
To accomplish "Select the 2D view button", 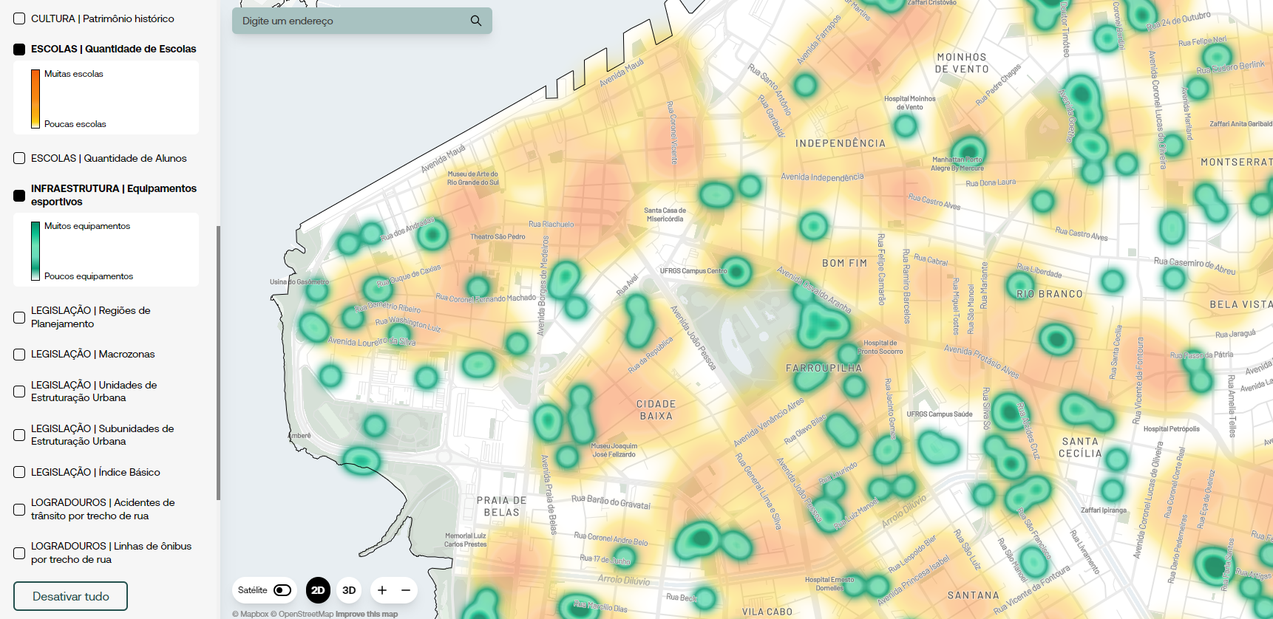I will point(318,590).
